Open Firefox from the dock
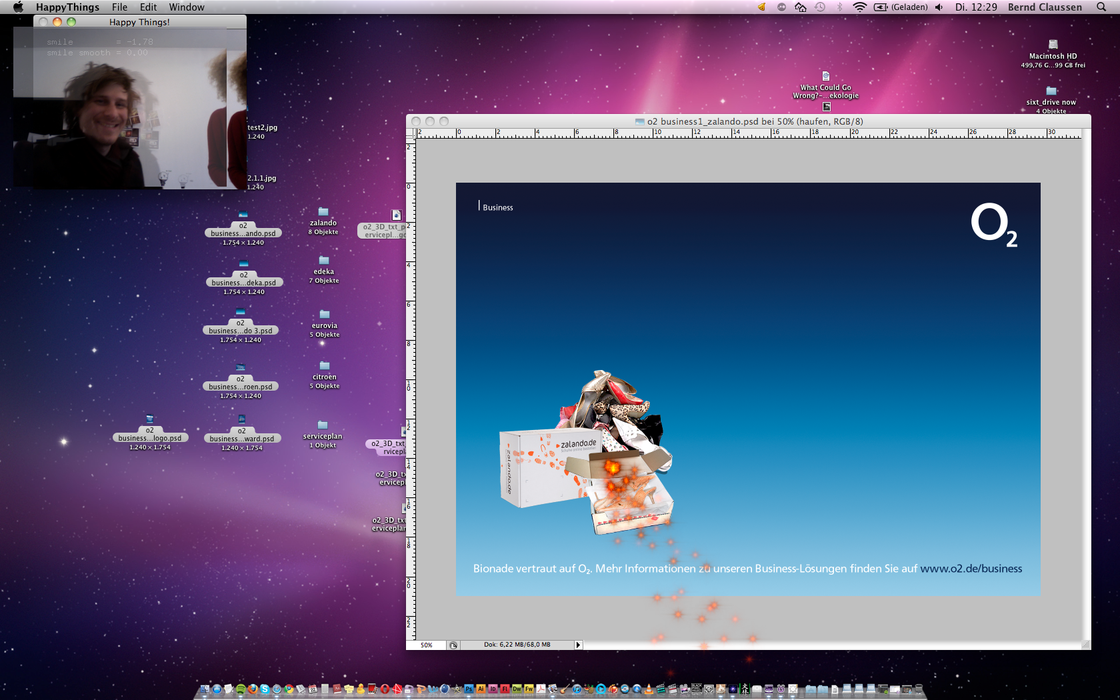The image size is (1120, 700). coord(253,689)
